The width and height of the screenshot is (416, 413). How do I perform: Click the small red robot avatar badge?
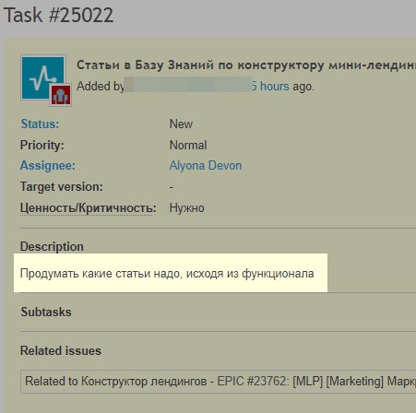click(61, 95)
